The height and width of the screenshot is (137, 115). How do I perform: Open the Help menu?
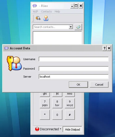coord(57,11)
